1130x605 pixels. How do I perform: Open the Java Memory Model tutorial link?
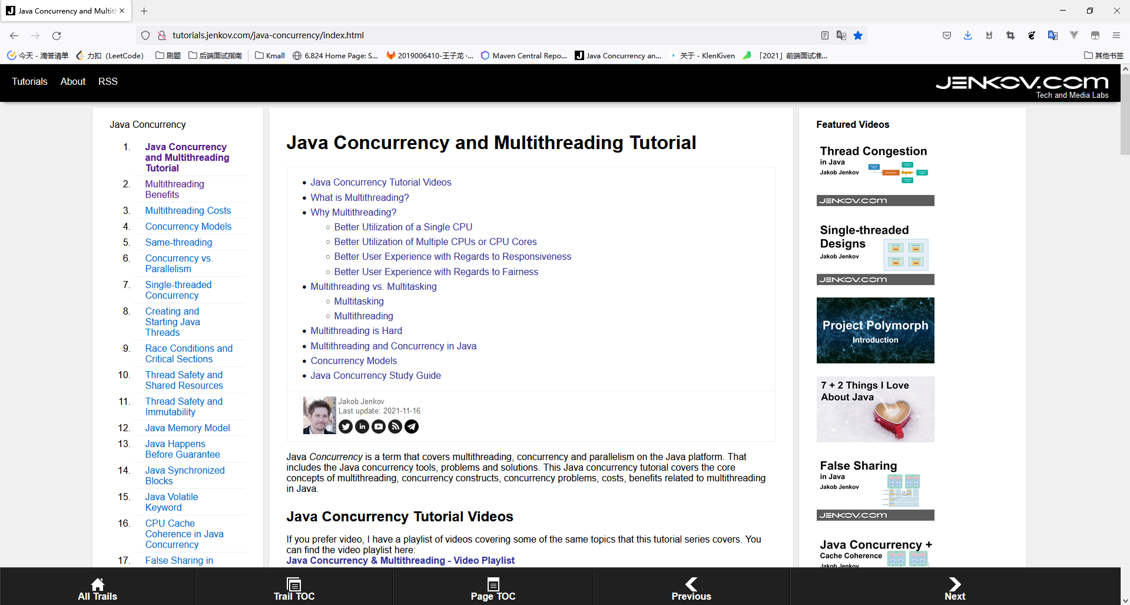pos(187,428)
